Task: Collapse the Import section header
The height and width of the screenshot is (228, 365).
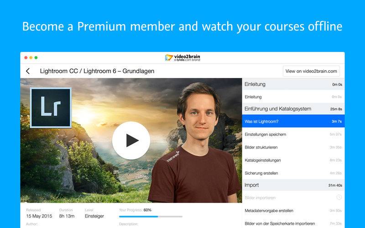Action: [293, 185]
